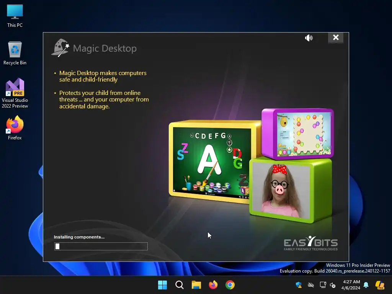Click the girl photo green thumbnail
This screenshot has height=294, width=392.
pyautogui.click(x=291, y=190)
